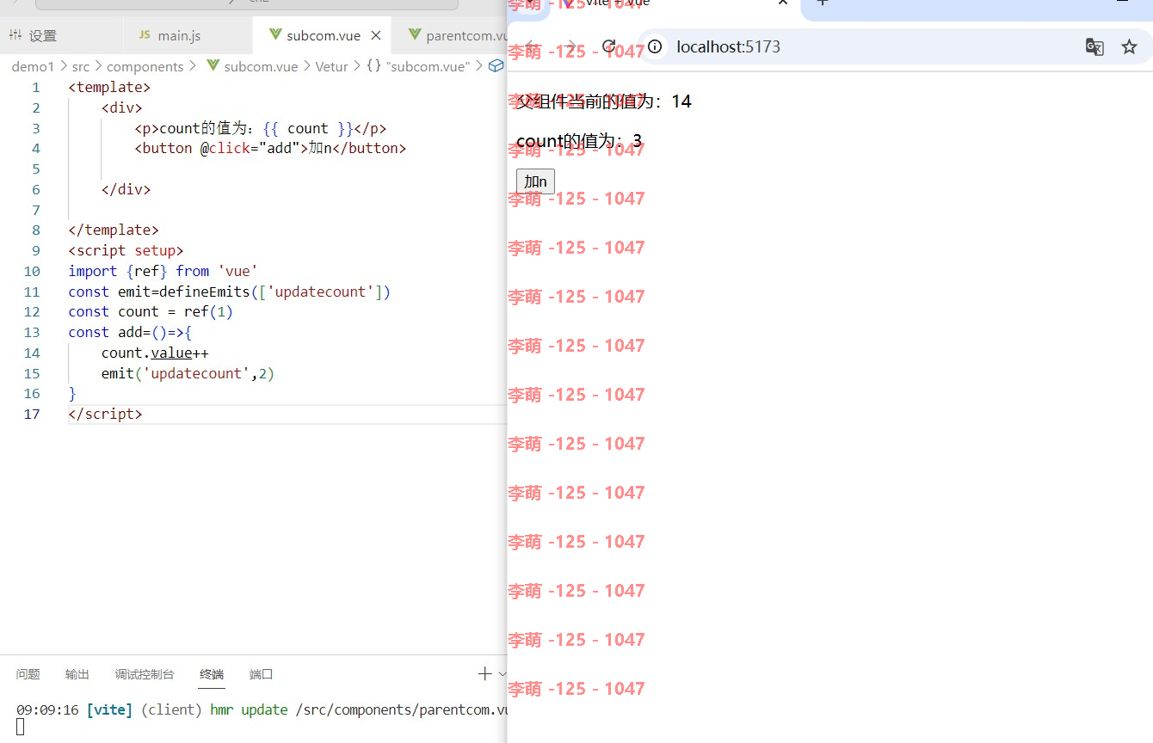
Task: Open the 端口 ports panel tab
Action: tap(261, 674)
